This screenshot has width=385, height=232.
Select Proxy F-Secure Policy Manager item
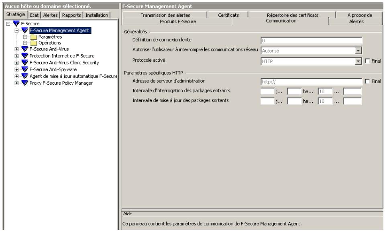click(61, 83)
